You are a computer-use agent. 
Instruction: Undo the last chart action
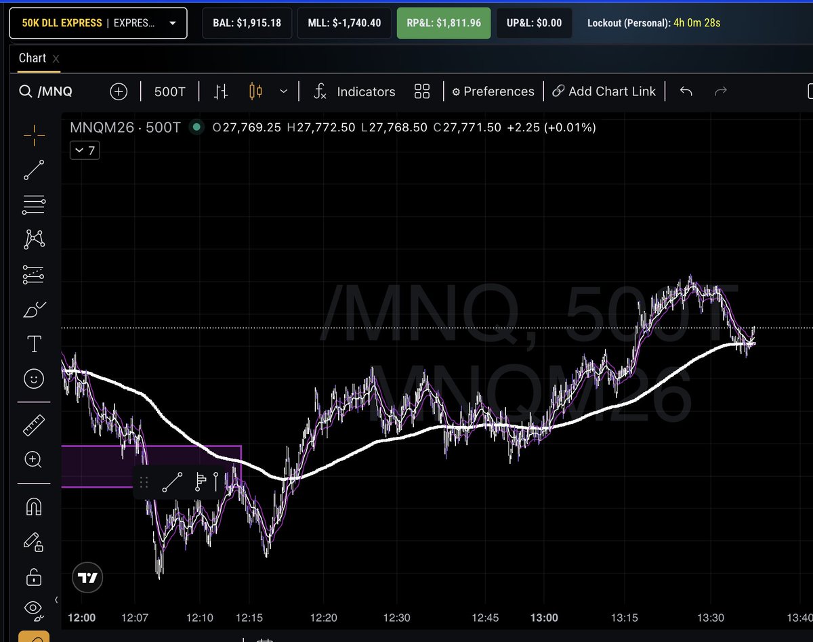[x=686, y=91]
